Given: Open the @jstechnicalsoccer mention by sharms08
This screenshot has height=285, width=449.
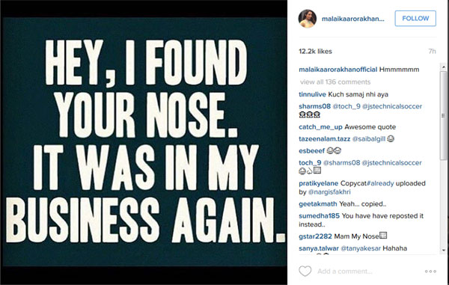Looking at the screenshot, I should [392, 106].
